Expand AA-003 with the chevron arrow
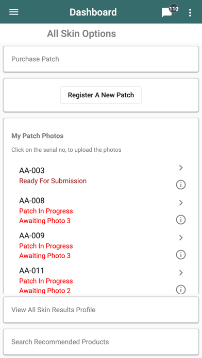Image resolution: width=202 pixels, height=358 pixels. click(181, 168)
